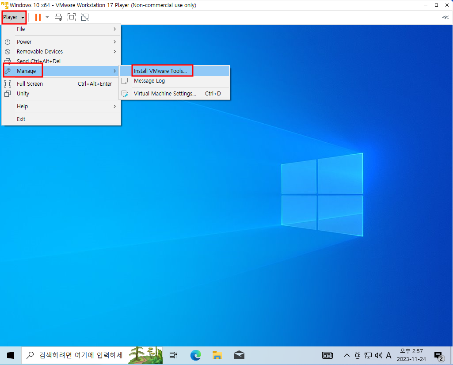Open the Help submenu
This screenshot has width=453, height=365.
[61, 106]
